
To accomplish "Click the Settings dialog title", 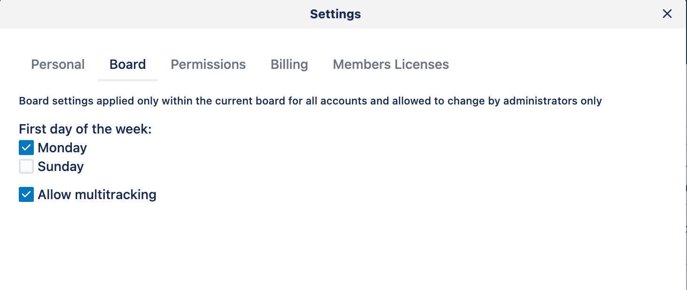I will (x=335, y=14).
